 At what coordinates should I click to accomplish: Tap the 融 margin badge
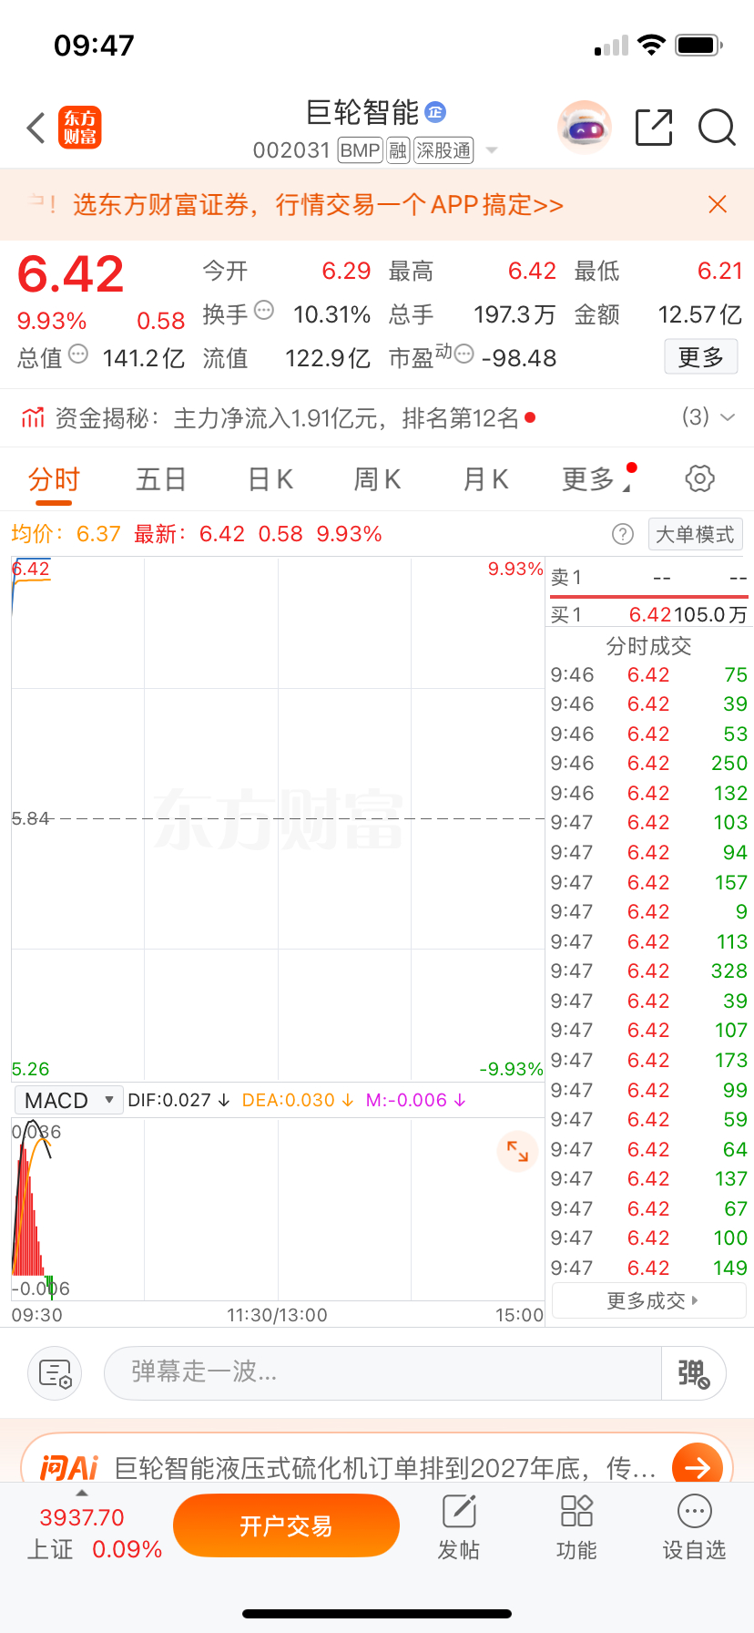(398, 150)
